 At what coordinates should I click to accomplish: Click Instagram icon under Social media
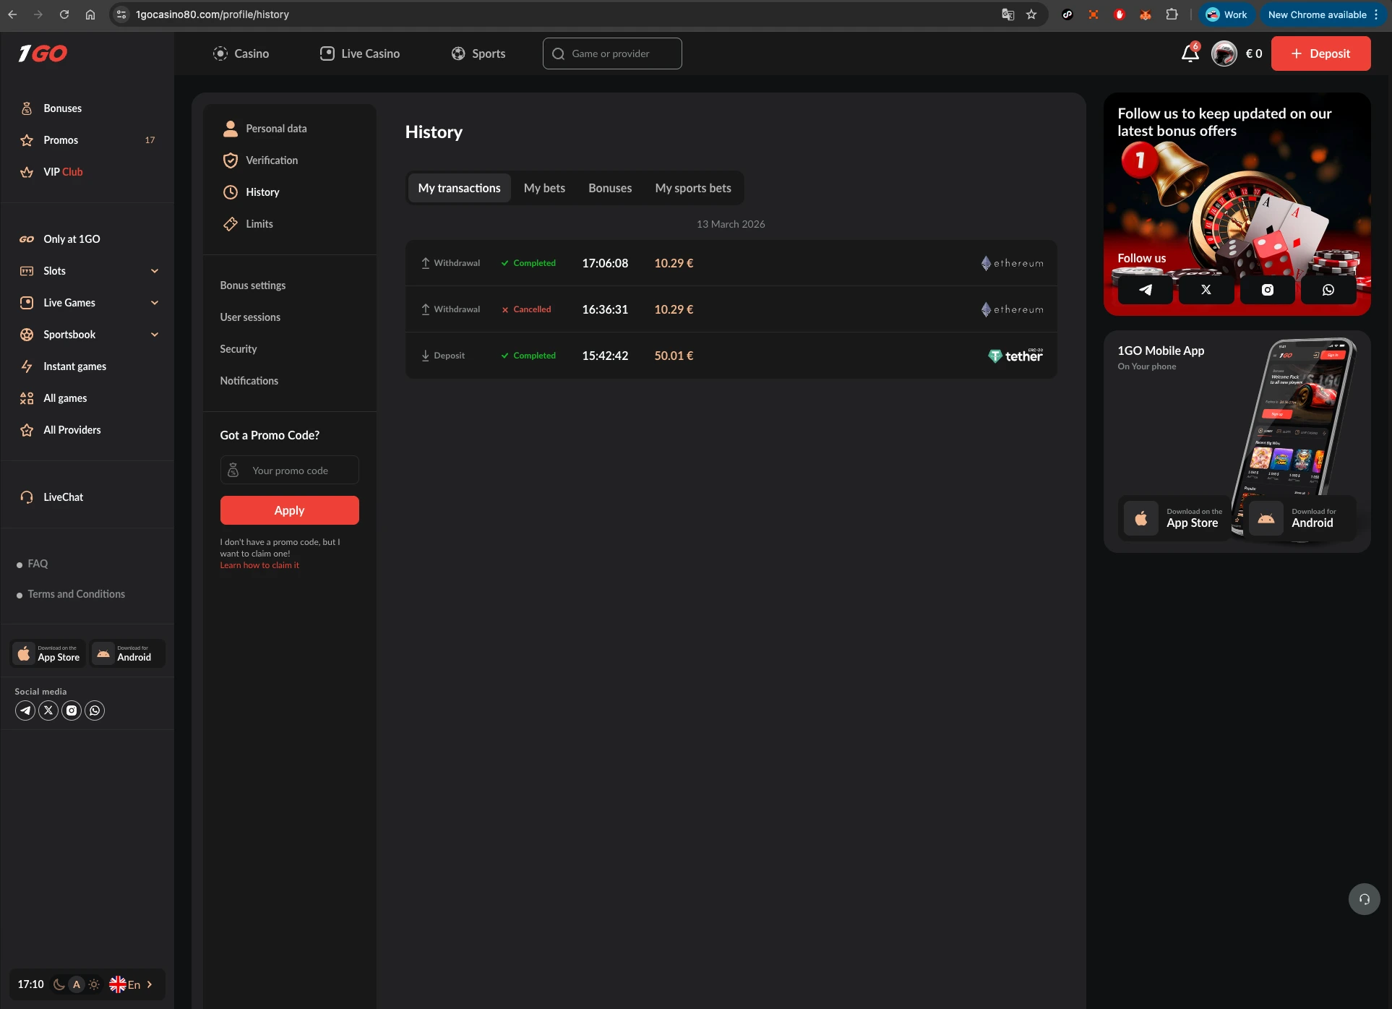(x=72, y=710)
